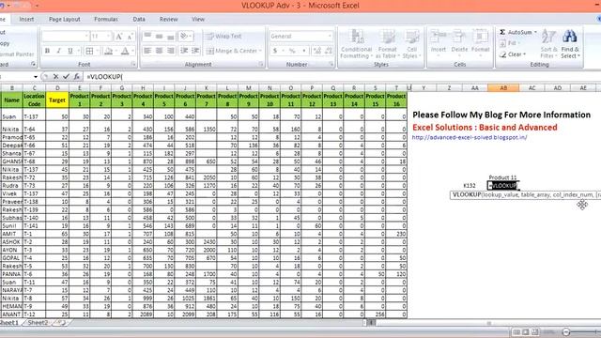Open Alignment group dialog launcher
Viewport: 601px width, 338px height.
261,65
